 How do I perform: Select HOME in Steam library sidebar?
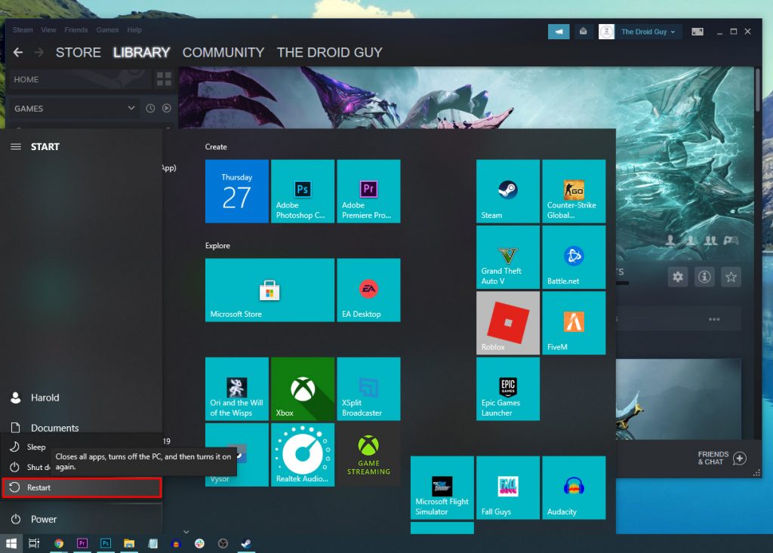(x=79, y=79)
